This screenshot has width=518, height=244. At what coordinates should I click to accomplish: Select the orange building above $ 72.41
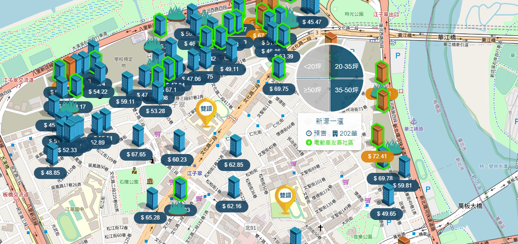click(x=377, y=135)
